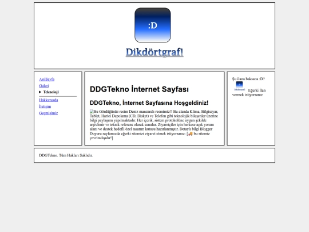The width and height of the screenshot is (309, 232).
Task: Open the İletişim link
Action: point(45,107)
